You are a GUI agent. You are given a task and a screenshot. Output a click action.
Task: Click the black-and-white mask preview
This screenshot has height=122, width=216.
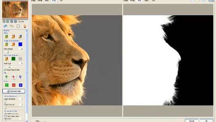pyautogui.click(x=168, y=60)
